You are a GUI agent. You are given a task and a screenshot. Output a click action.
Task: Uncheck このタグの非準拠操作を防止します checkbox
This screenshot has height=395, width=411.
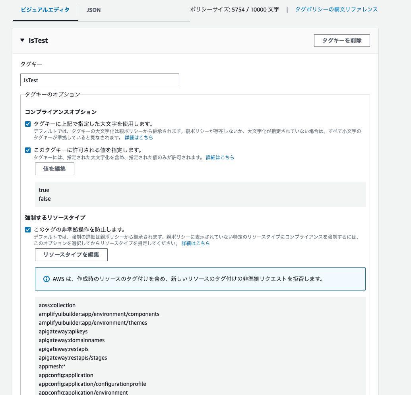tap(27, 229)
